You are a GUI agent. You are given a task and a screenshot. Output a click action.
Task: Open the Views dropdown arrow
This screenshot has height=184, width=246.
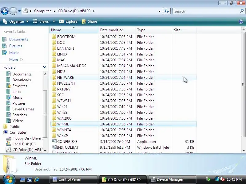tap(54, 21)
